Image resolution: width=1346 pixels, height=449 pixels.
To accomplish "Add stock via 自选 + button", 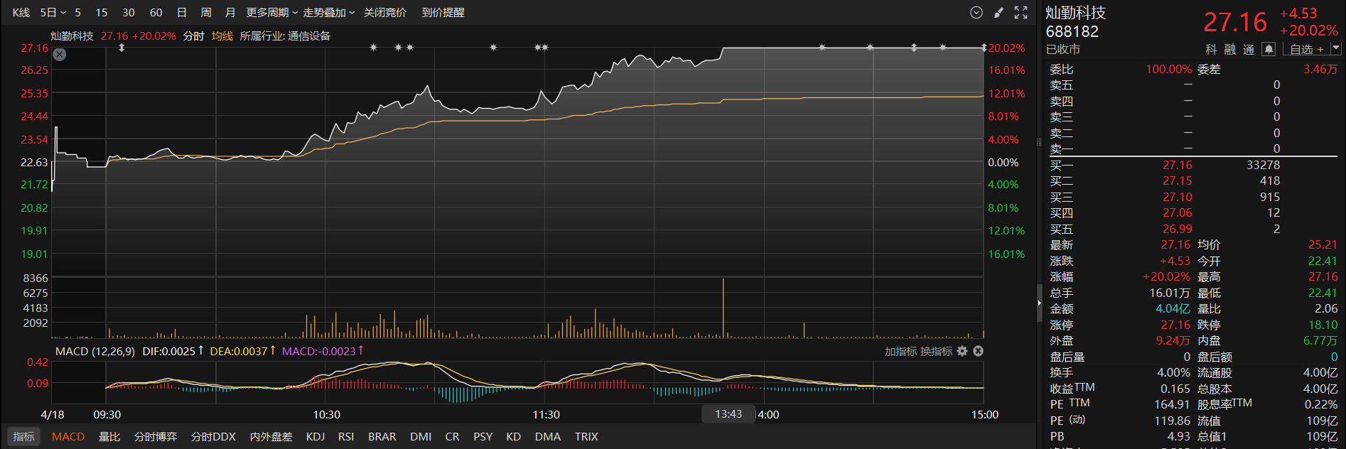I will tap(1306, 49).
